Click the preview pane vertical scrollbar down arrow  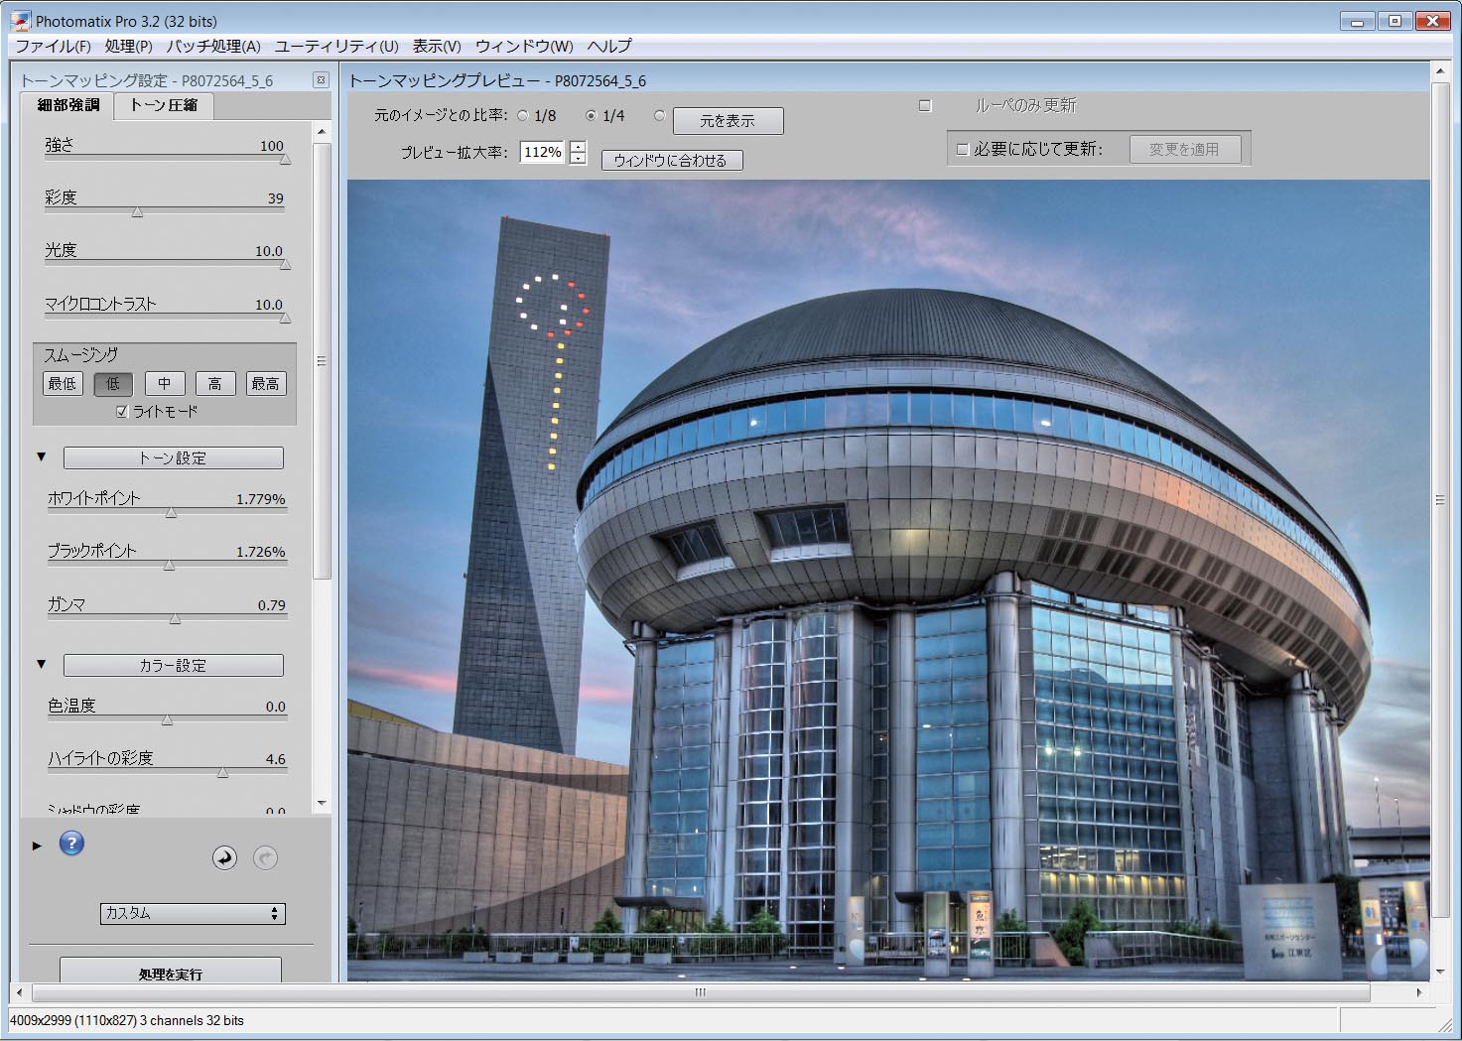(x=1439, y=973)
